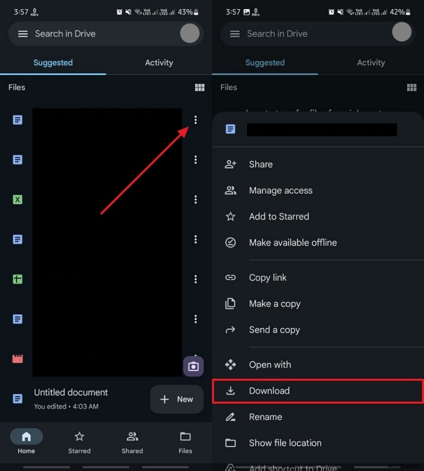Choose Share from the file menu
The image size is (424, 471).
[x=318, y=164]
